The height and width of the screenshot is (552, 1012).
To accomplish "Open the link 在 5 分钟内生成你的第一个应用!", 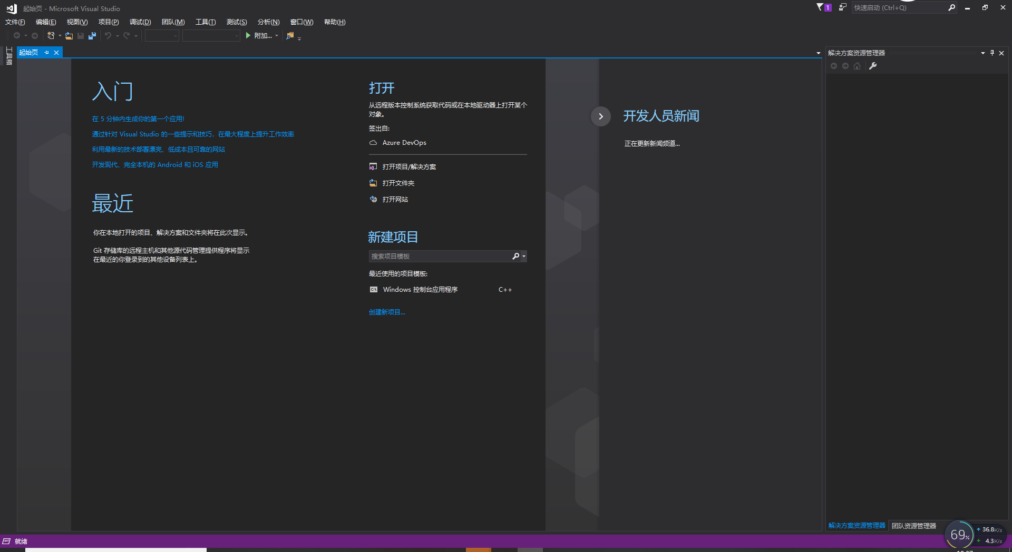I will click(138, 119).
